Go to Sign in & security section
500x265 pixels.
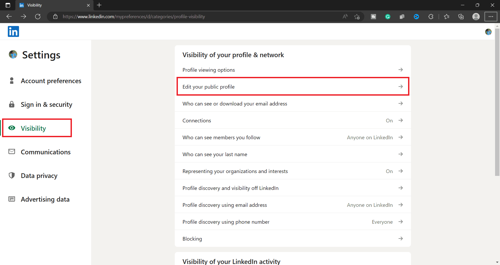point(46,105)
